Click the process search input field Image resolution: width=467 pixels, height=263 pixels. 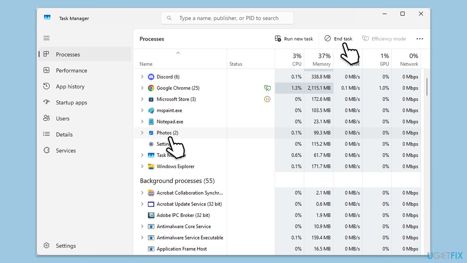coord(227,18)
